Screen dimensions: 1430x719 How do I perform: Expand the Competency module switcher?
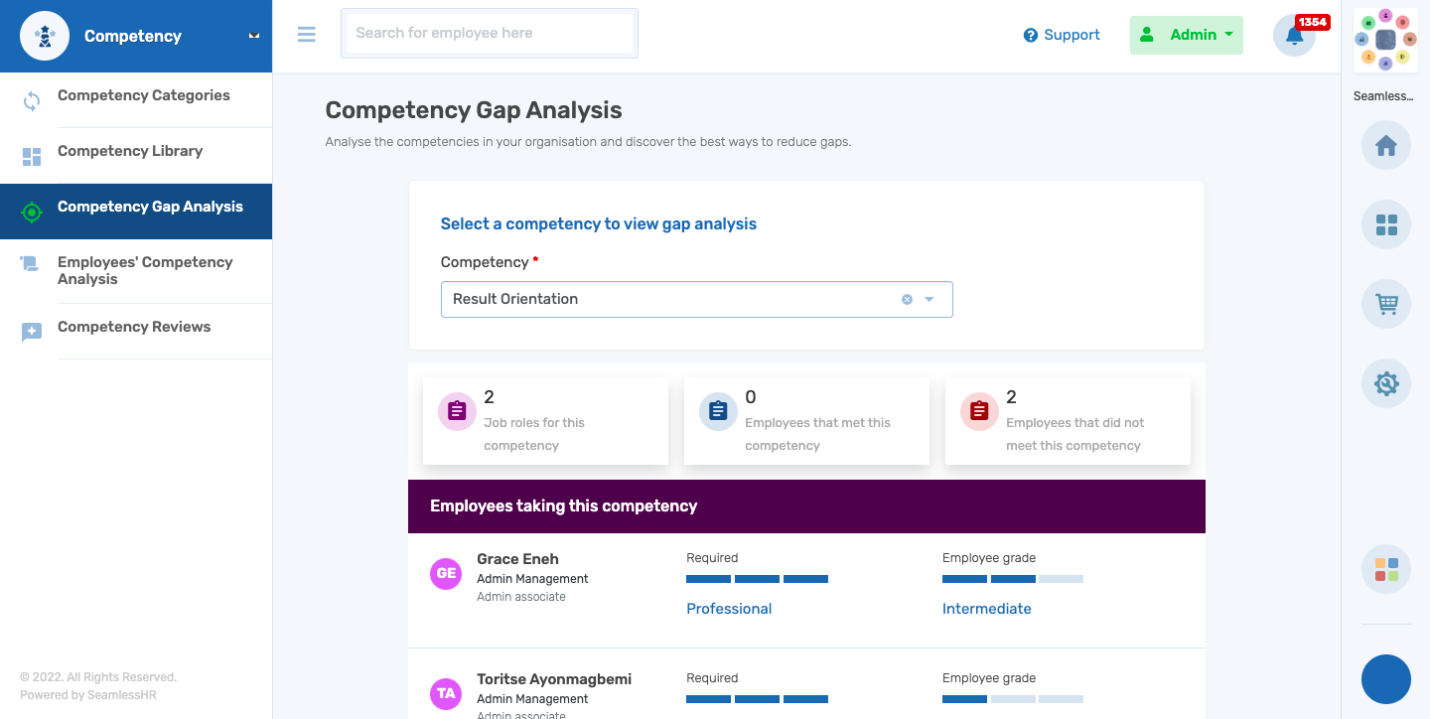pos(254,36)
